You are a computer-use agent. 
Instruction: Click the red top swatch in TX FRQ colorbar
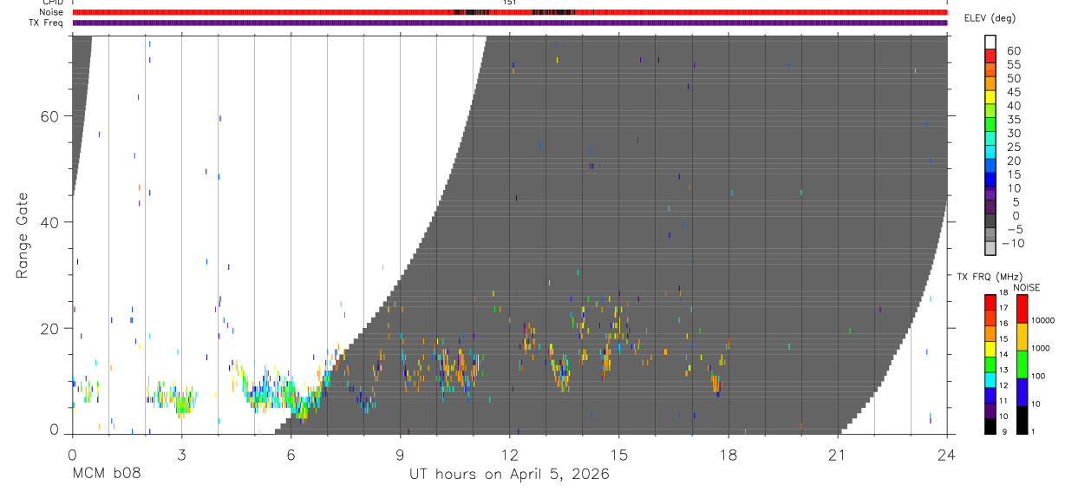(991, 303)
